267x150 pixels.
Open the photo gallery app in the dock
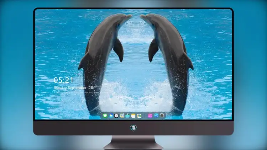139,116
